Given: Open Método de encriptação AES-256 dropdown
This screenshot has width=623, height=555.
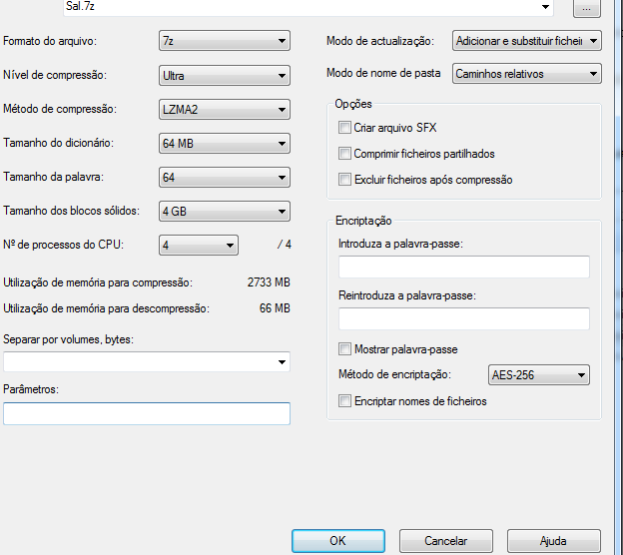Looking at the screenshot, I should (538, 375).
